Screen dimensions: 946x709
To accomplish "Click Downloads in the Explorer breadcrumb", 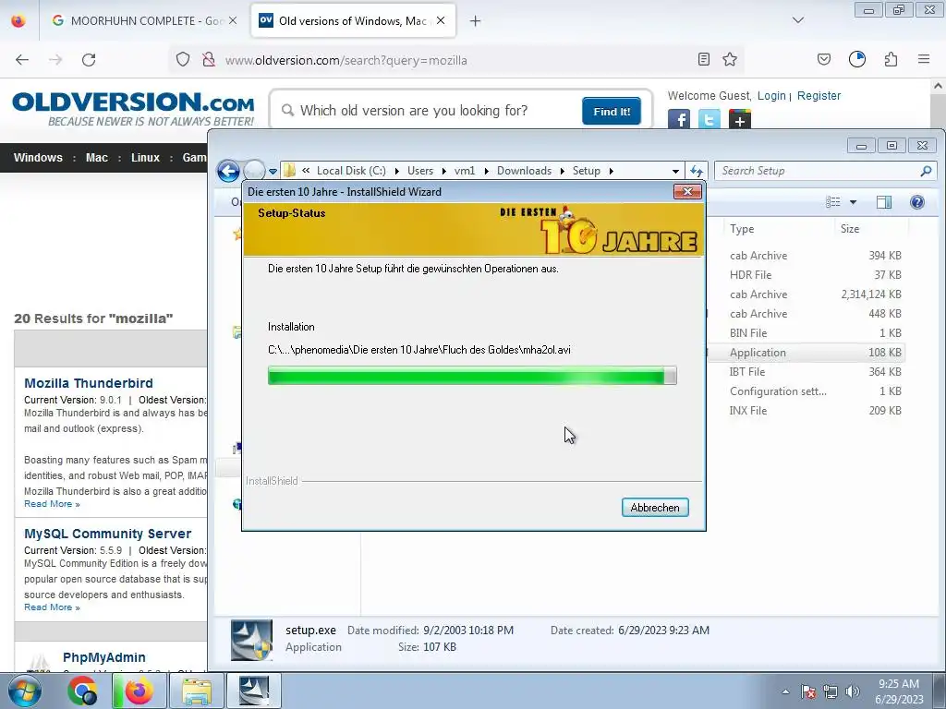I will [x=524, y=171].
